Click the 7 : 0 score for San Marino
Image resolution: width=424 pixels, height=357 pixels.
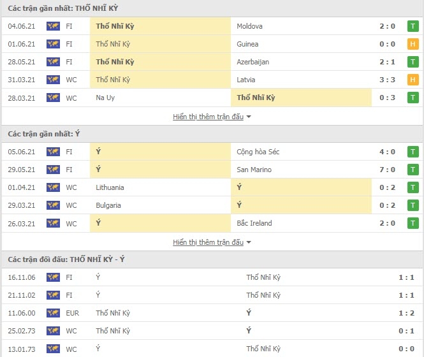pyautogui.click(x=387, y=170)
